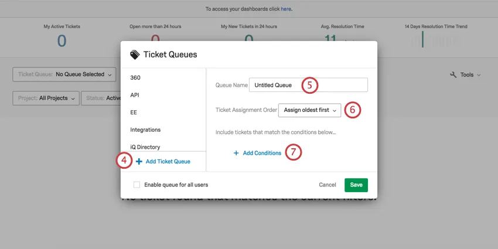The width and height of the screenshot is (498, 249).
Task: Click the plus icon beside Add Conditions
Action: [x=236, y=153]
